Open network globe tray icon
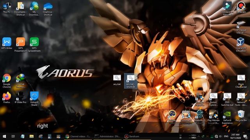 [x=216, y=136]
